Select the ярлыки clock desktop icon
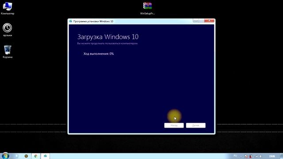The width and height of the screenshot is (283, 159). (x=7, y=30)
